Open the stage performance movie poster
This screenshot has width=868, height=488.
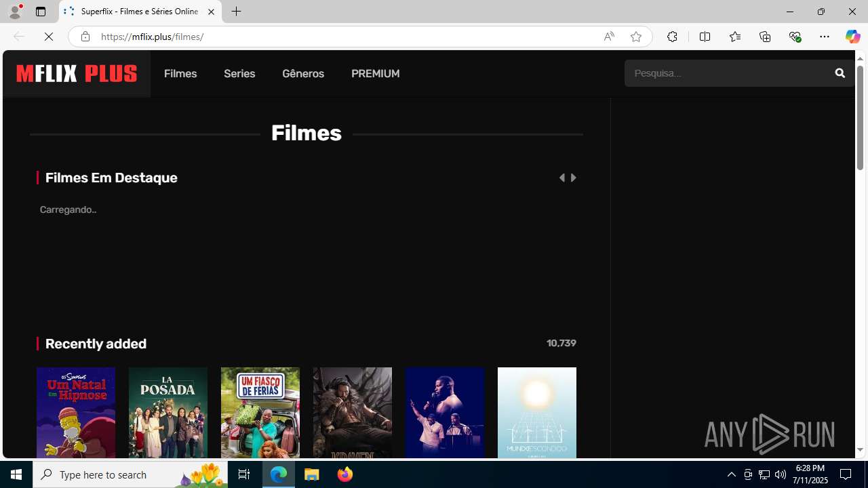[x=445, y=413]
